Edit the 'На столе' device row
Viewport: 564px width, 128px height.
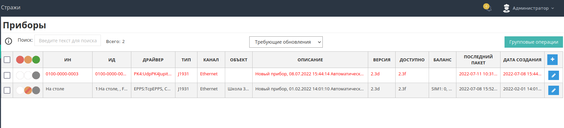point(553,90)
